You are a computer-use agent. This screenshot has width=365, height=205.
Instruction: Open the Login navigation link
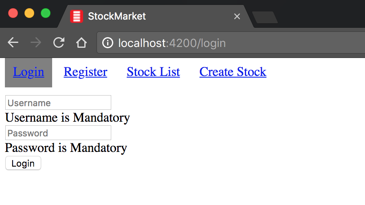point(29,72)
